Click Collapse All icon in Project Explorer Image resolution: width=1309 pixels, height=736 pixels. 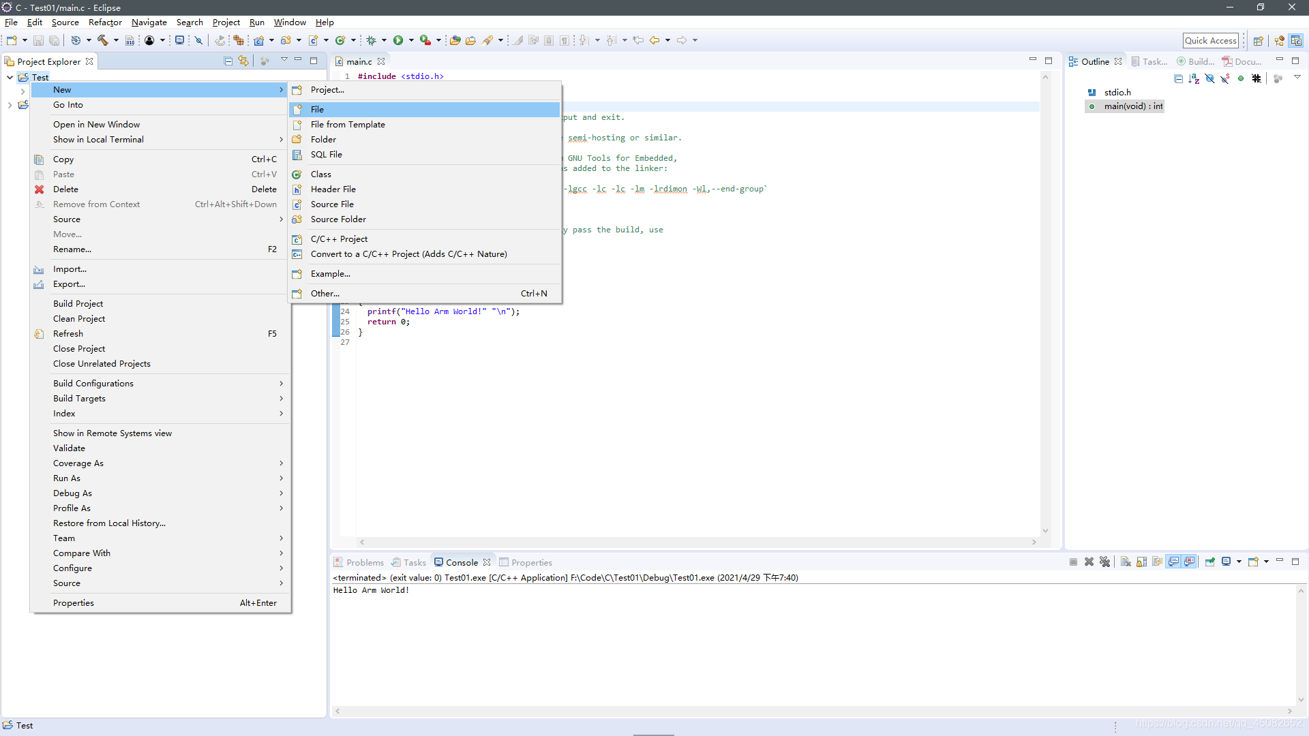coord(228,61)
